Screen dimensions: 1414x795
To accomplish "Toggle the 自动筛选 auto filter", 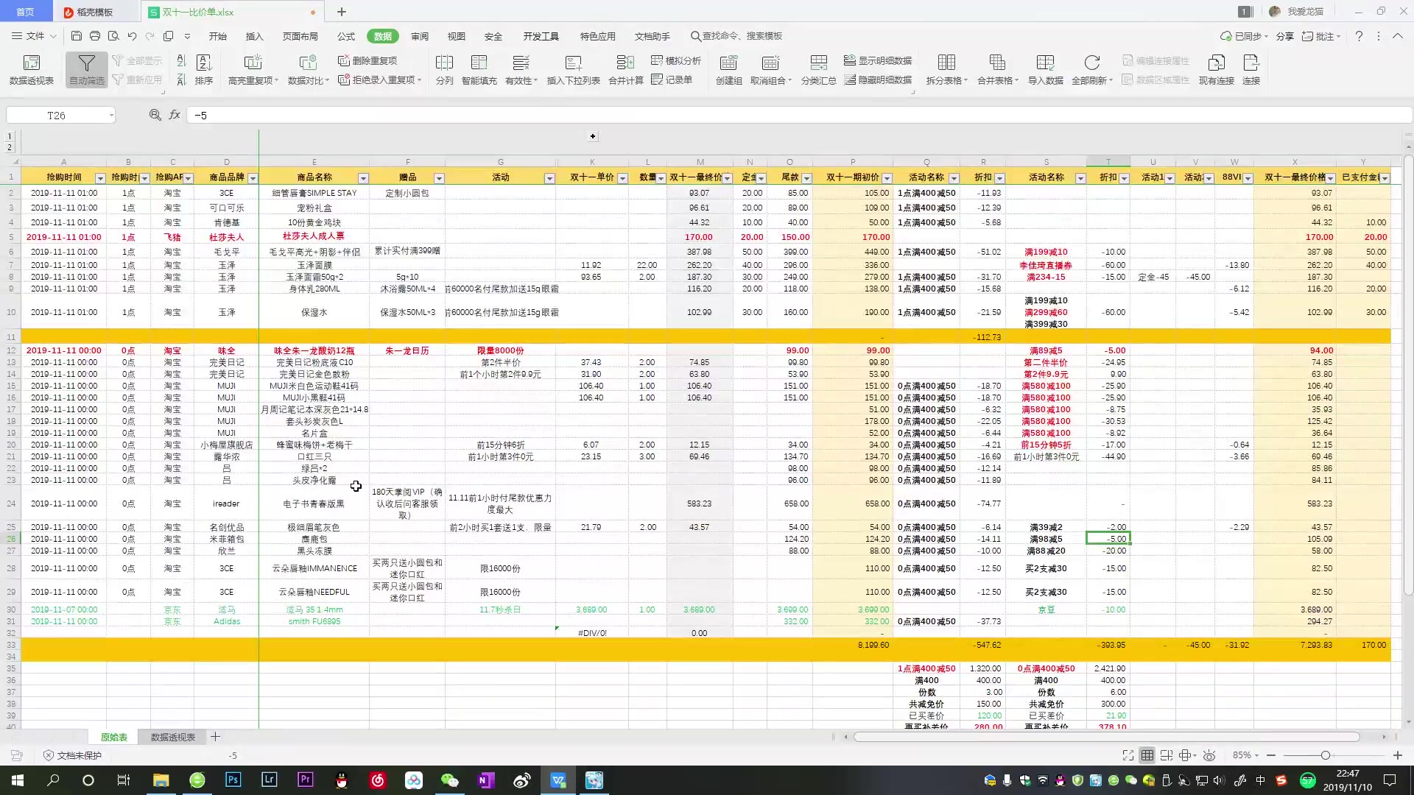I will tap(86, 70).
